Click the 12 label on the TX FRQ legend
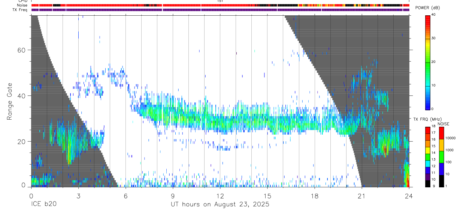This screenshot has width=460, height=212. (x=433, y=166)
